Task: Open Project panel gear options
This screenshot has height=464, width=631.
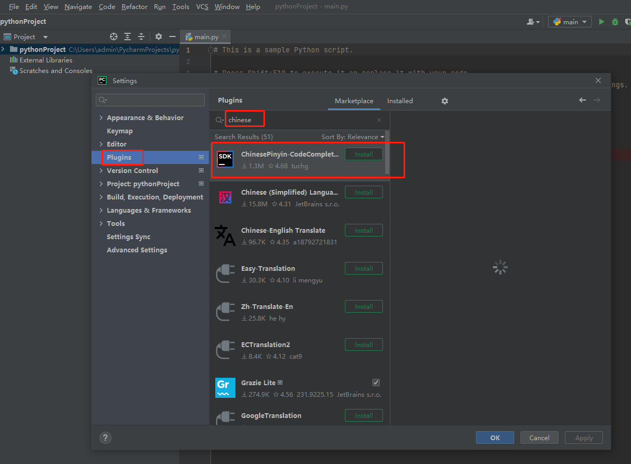Action: pos(159,37)
